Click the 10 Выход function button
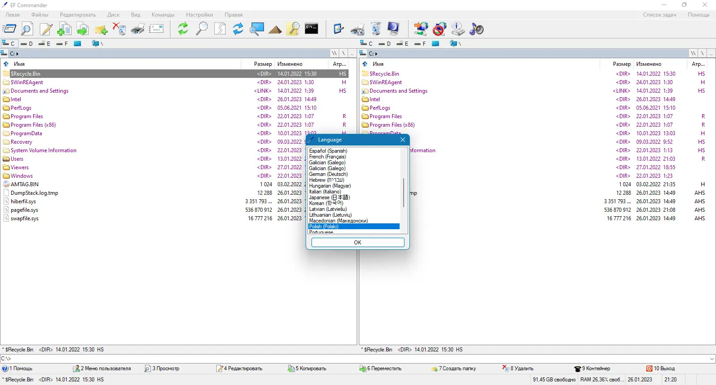The width and height of the screenshot is (716, 385). pyautogui.click(x=661, y=368)
